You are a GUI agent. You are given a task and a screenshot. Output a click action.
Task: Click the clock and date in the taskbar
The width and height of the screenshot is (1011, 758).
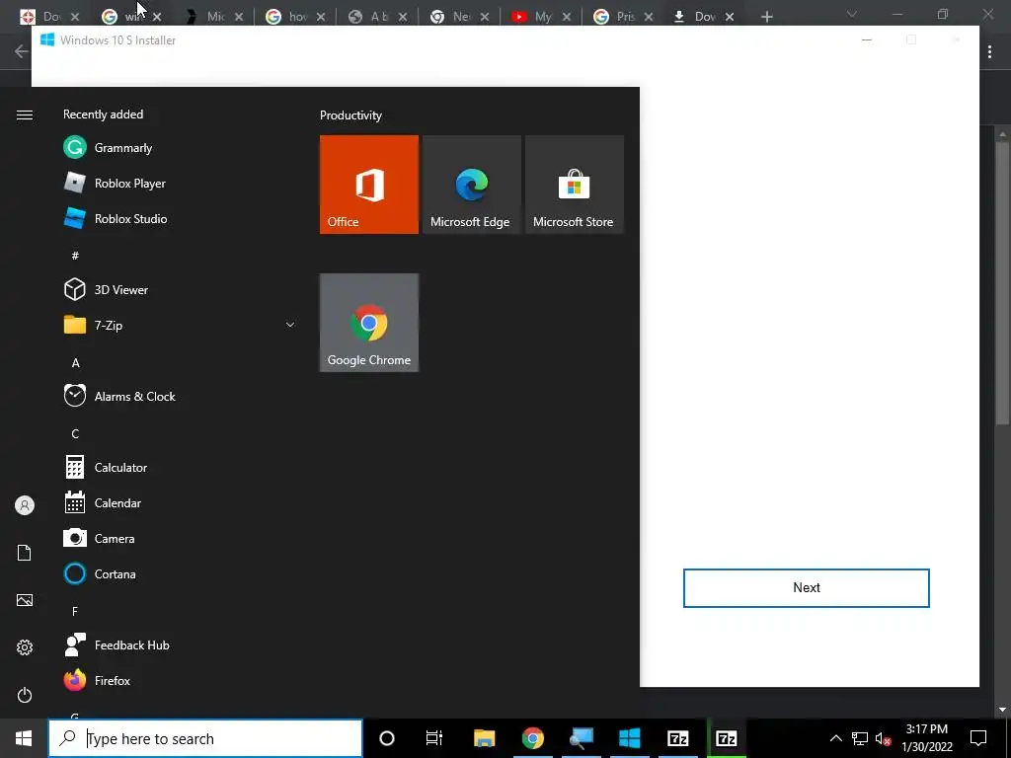[x=926, y=738]
